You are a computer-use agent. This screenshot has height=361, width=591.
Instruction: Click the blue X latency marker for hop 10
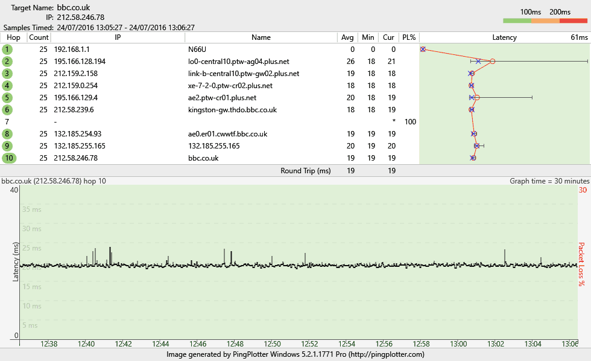click(x=472, y=158)
